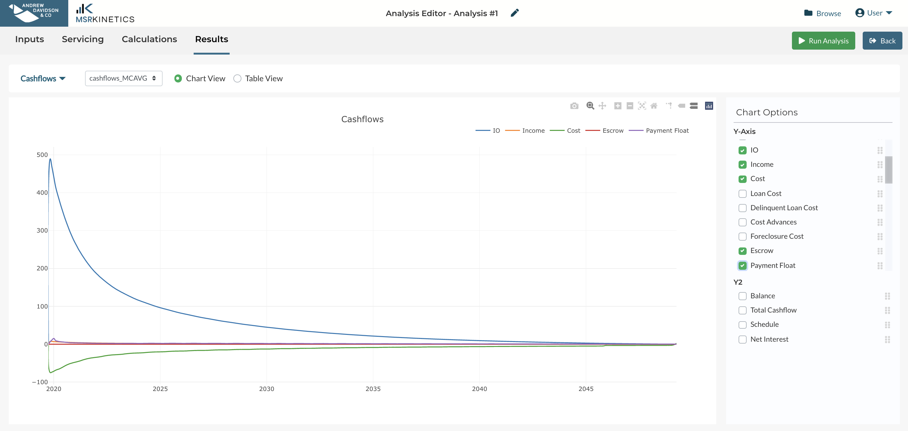Check the Net Interest checkbox

(742, 340)
